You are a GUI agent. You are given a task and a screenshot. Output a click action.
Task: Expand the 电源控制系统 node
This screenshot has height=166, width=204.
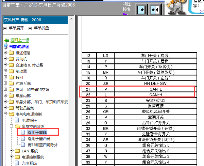tap(11, 156)
